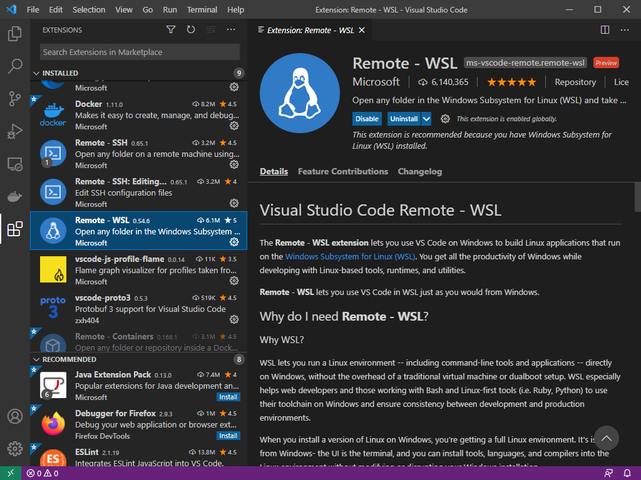Click the filter extensions funnel icon
The image size is (641, 480).
(x=171, y=29)
